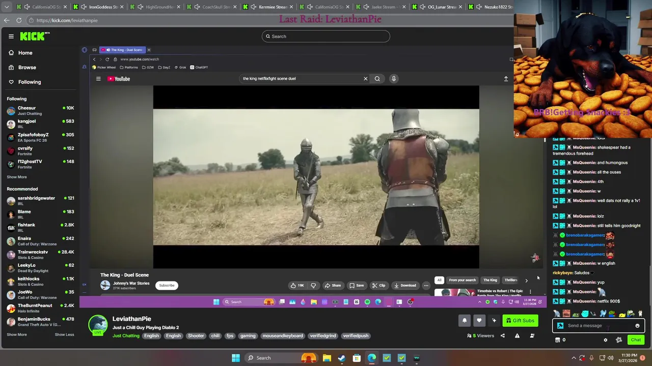Viewport: 652px width, 366px height.
Task: Select the Shooter tag
Action: tap(196, 335)
